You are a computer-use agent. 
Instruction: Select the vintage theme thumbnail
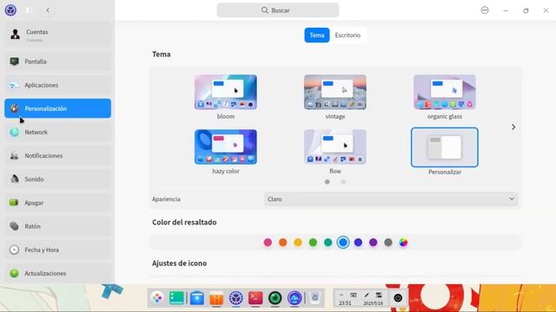tap(335, 92)
